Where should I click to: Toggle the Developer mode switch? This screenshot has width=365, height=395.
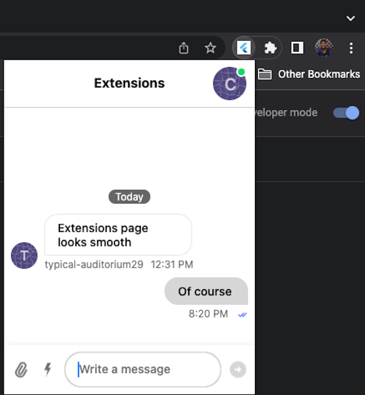point(346,113)
